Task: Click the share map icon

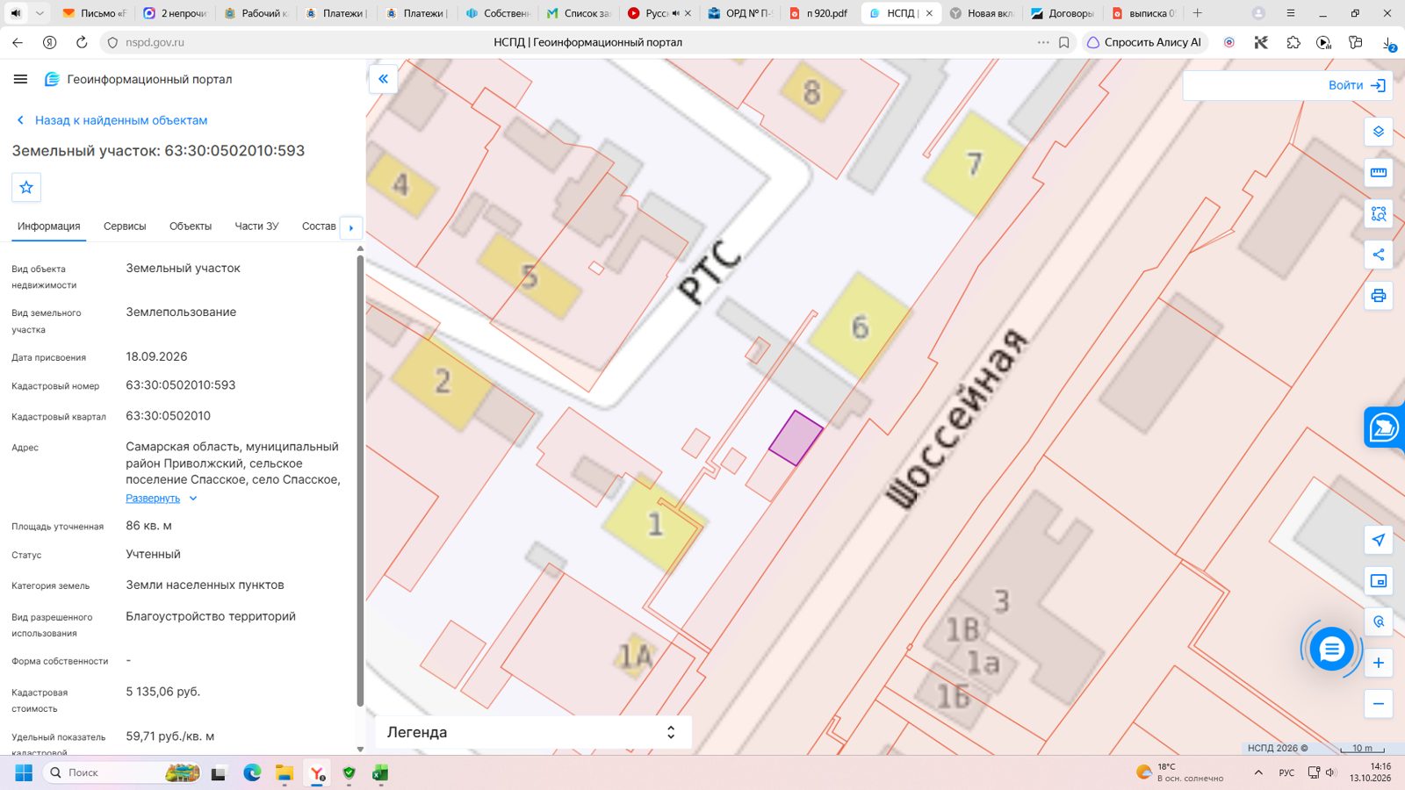Action: 1378,255
